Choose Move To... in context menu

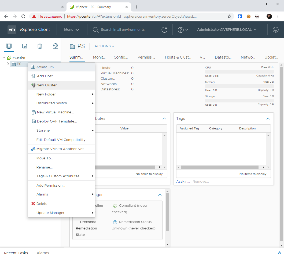[x=61, y=158]
